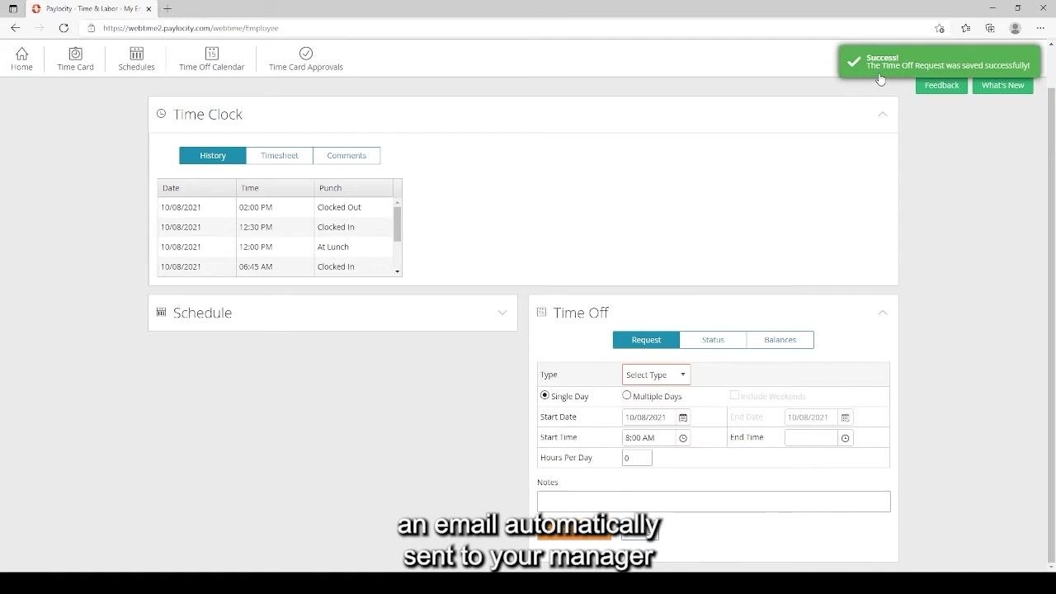Switch to the History tab
Viewport: 1056px width, 594px height.
(213, 155)
